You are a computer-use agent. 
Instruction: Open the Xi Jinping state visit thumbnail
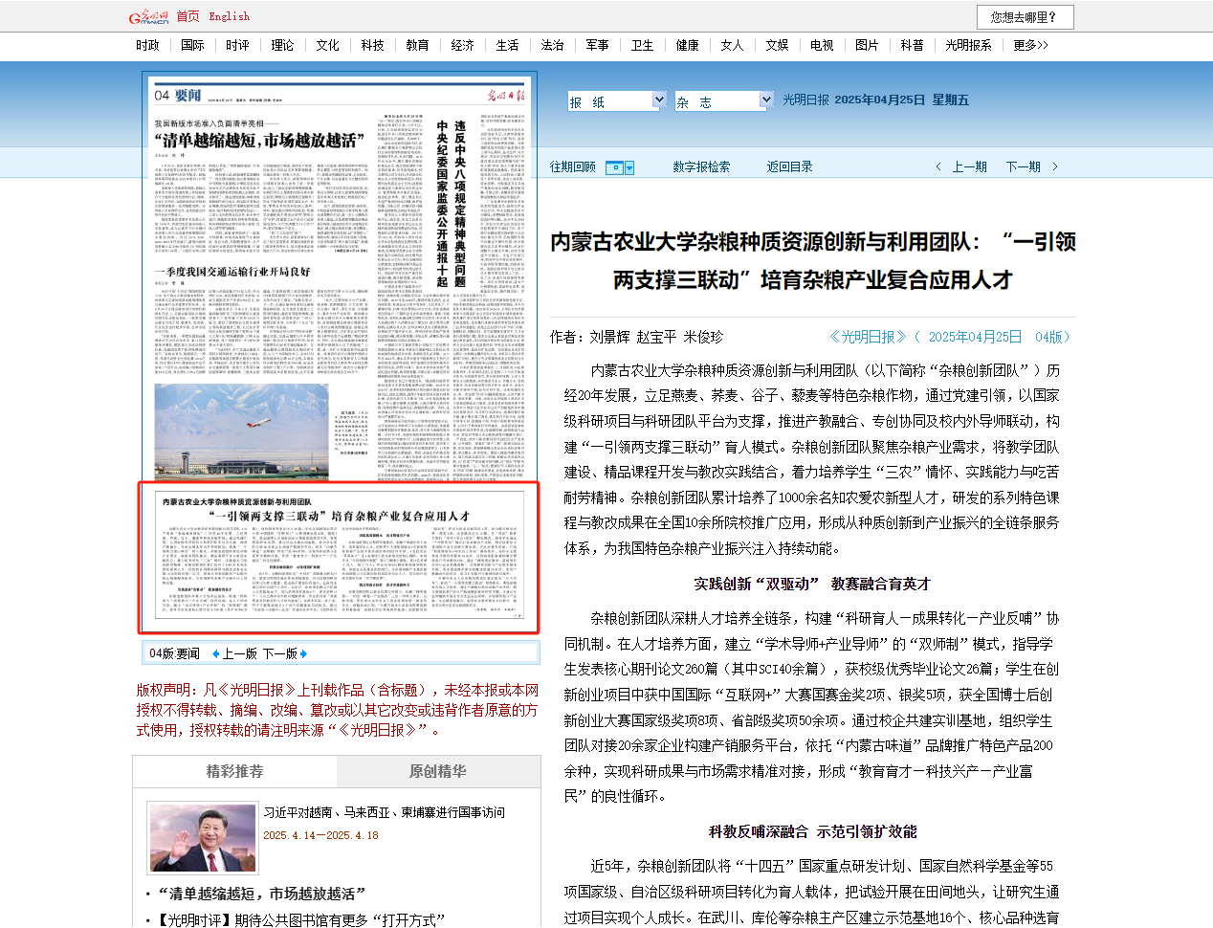[x=202, y=838]
